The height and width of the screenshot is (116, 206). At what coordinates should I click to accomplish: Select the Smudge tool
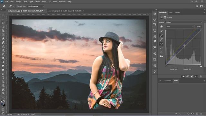tap(3, 66)
